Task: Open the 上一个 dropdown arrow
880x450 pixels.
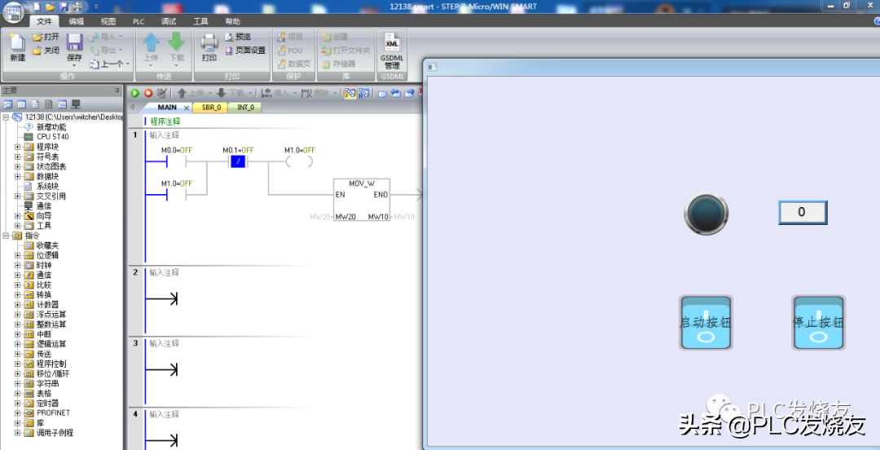Action: tap(127, 64)
